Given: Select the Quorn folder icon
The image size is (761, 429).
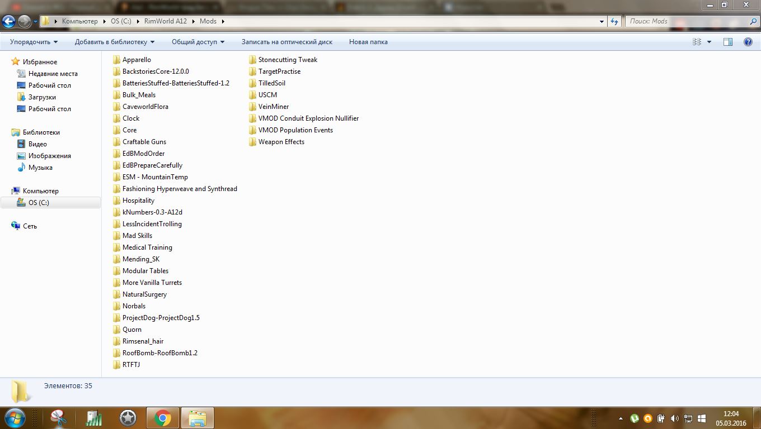Looking at the screenshot, I should 116,330.
